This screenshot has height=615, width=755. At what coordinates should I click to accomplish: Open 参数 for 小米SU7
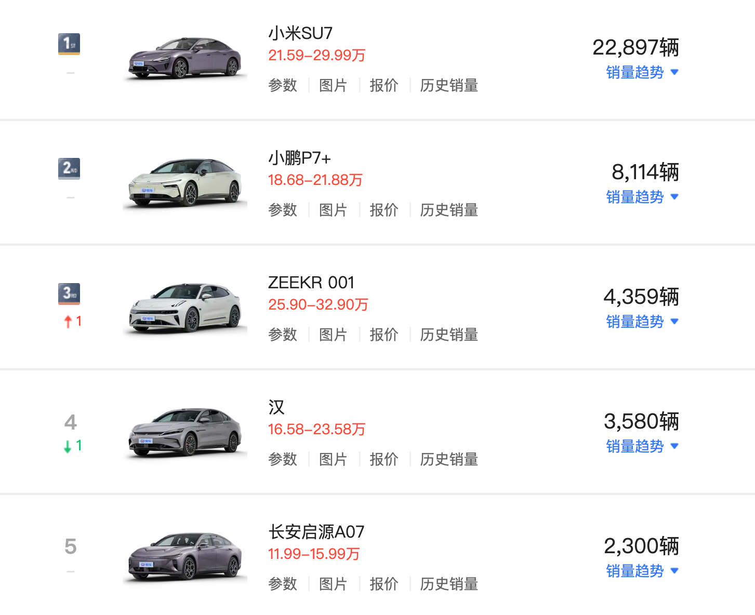283,85
